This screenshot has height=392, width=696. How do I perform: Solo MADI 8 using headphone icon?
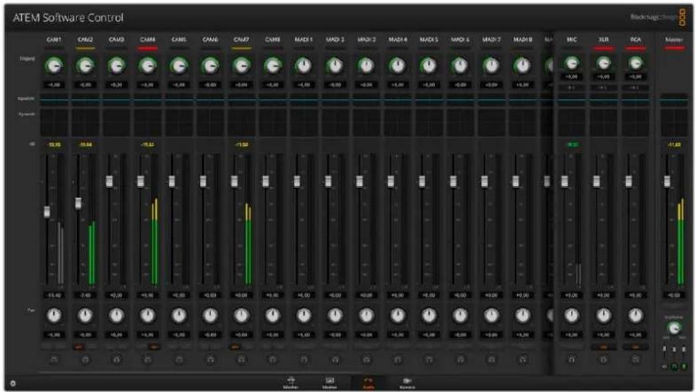coord(523,359)
